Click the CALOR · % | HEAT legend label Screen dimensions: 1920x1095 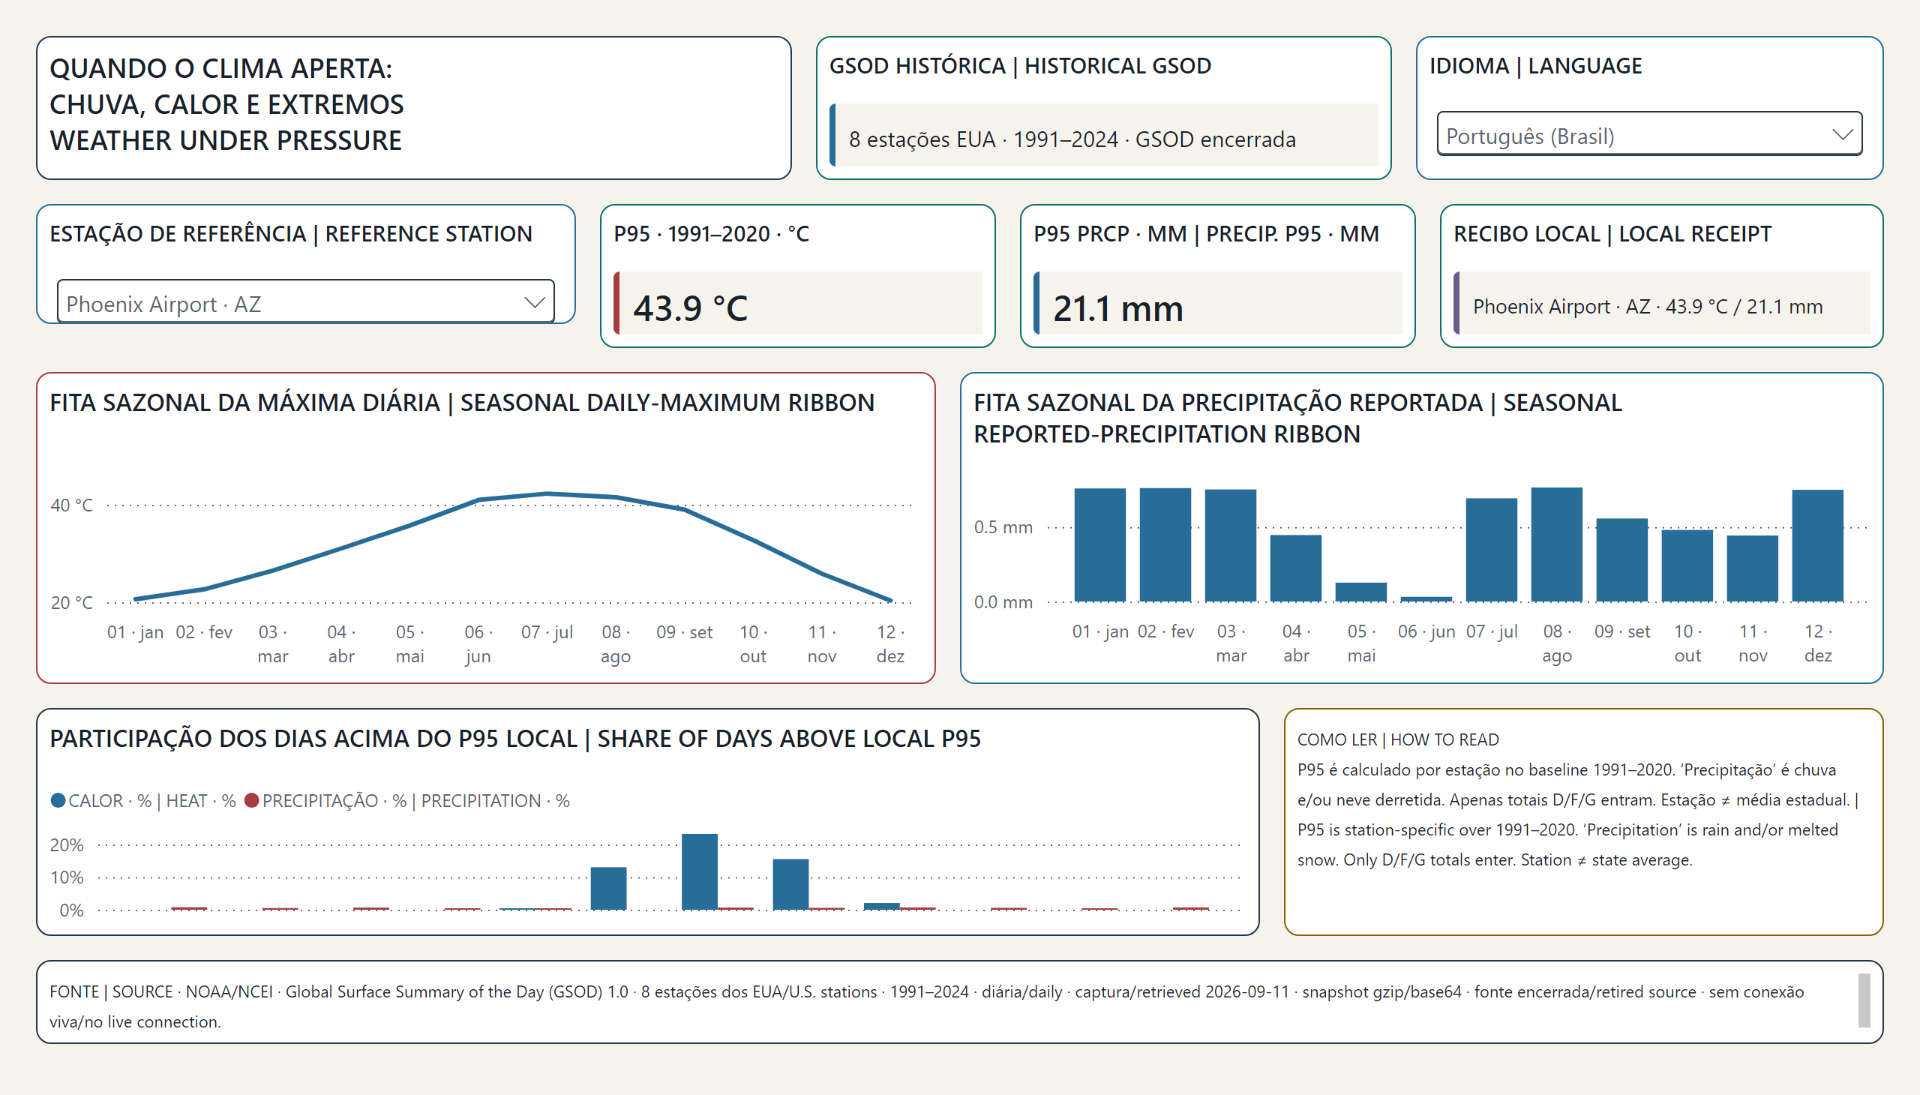(152, 800)
